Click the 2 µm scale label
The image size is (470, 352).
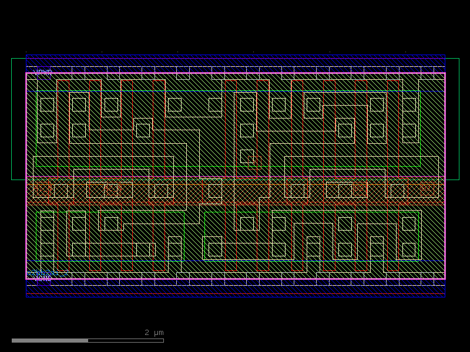click(x=154, y=333)
